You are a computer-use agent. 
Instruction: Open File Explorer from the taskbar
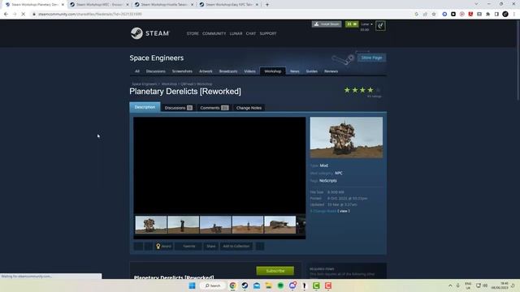(x=269, y=286)
